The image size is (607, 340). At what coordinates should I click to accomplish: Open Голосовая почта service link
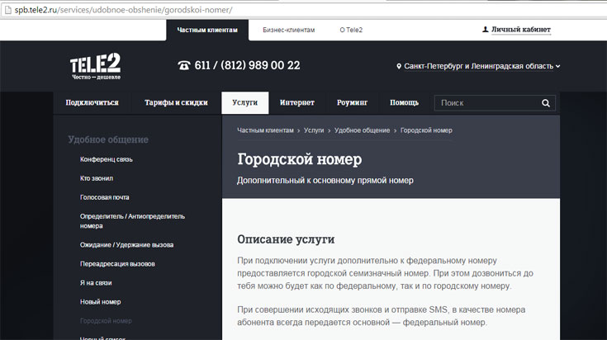(x=105, y=197)
